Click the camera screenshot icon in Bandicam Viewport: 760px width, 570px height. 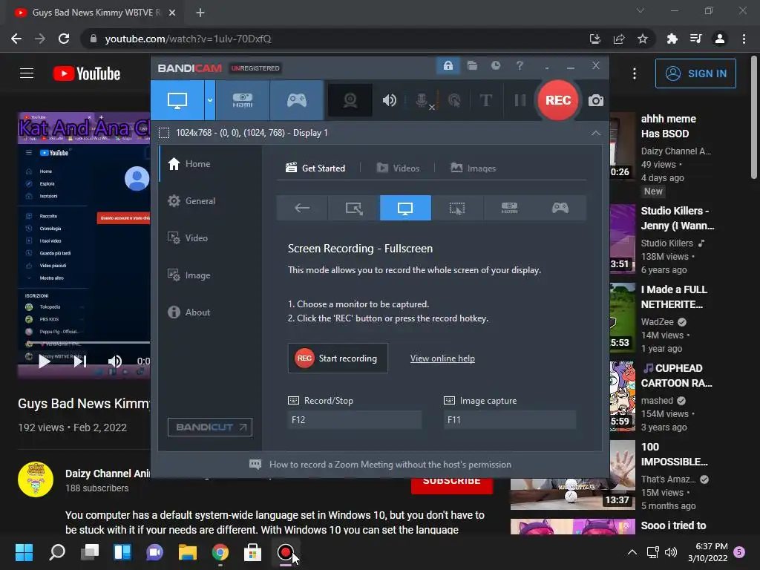tap(596, 100)
